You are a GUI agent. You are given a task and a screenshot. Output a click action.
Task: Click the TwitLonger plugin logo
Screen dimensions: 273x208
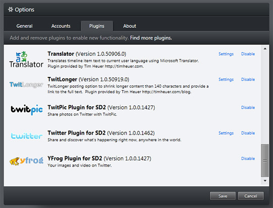[x=26, y=85]
